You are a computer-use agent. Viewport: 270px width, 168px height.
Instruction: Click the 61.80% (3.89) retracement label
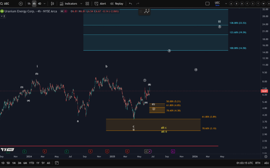(209, 117)
